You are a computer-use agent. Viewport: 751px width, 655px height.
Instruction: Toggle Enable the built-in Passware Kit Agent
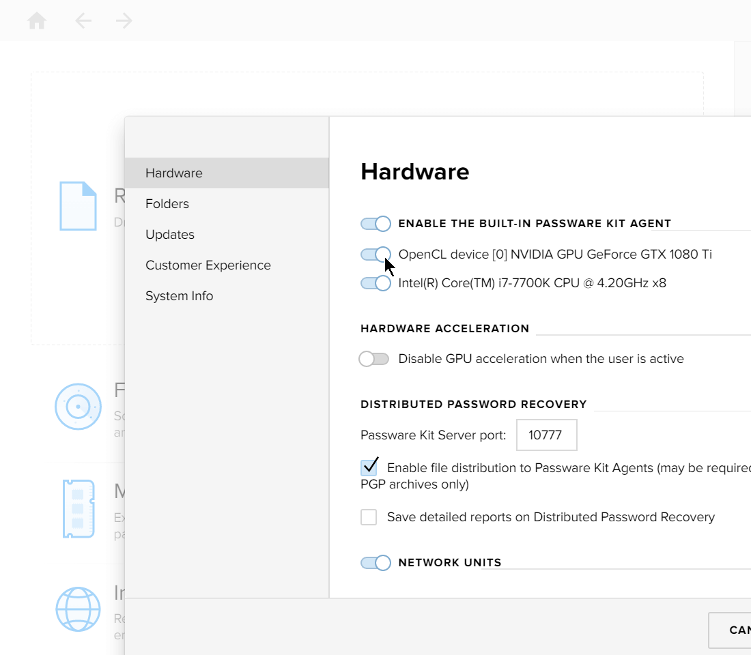375,224
